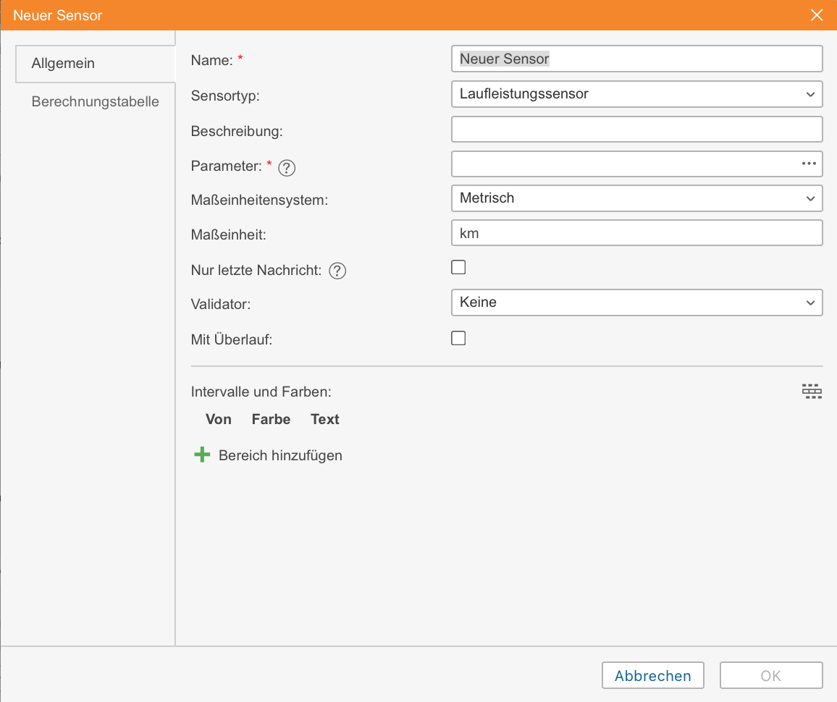Click Bereich hinzufügen link text
The height and width of the screenshot is (702, 837).
coord(280,456)
